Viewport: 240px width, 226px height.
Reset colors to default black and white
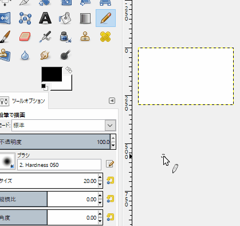click(x=45, y=87)
